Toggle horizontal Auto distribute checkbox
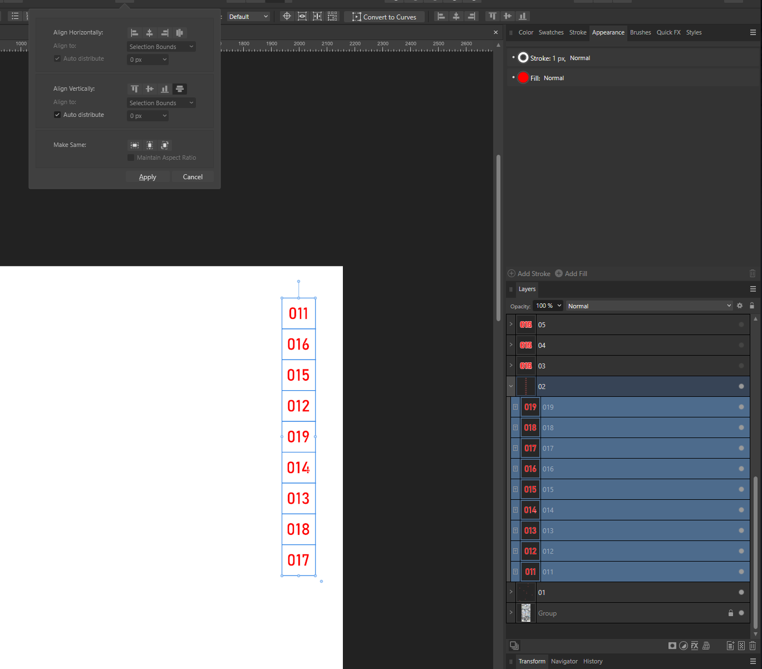762x669 pixels. click(x=57, y=58)
